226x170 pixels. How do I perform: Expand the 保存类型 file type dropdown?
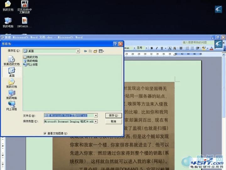coord(96,122)
